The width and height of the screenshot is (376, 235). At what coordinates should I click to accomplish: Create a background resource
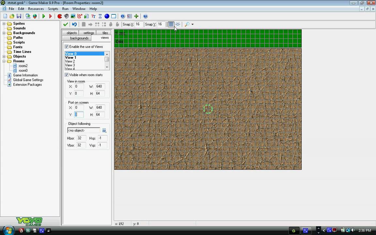pyautogui.click(x=73, y=16)
